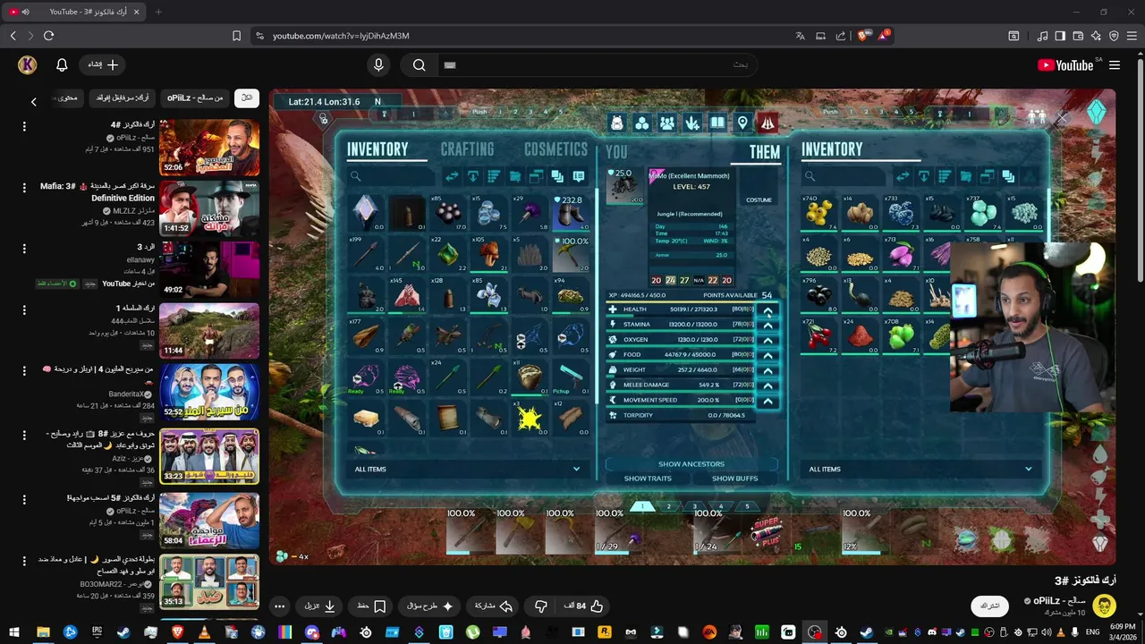This screenshot has width=1145, height=644.
Task: Click Brave Shields lion icon
Action: pyautogui.click(x=862, y=36)
